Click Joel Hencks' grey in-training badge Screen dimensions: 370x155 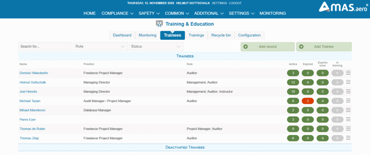click(337, 92)
